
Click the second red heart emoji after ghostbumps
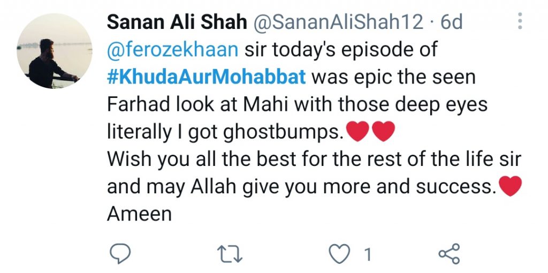383,132
